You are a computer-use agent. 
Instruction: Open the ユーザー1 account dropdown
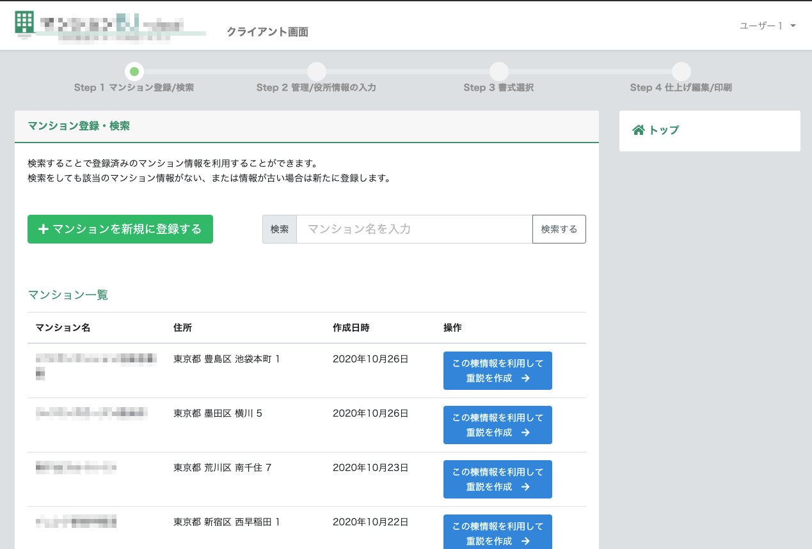(x=762, y=26)
